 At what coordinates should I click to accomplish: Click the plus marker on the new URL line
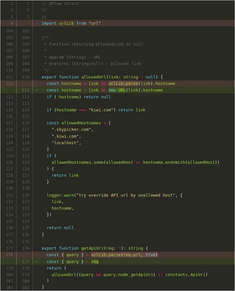tap(37, 90)
